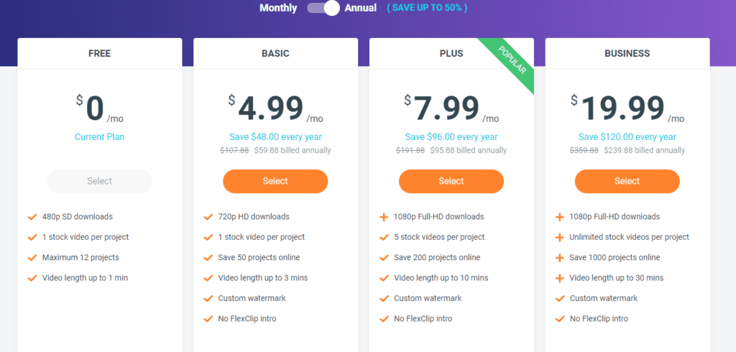Click the checkmark beside 480p SD downloads
The width and height of the screenshot is (736, 352).
pyautogui.click(x=32, y=216)
